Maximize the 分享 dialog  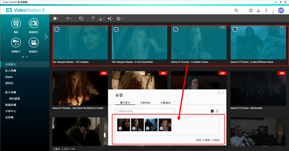coord(219,93)
